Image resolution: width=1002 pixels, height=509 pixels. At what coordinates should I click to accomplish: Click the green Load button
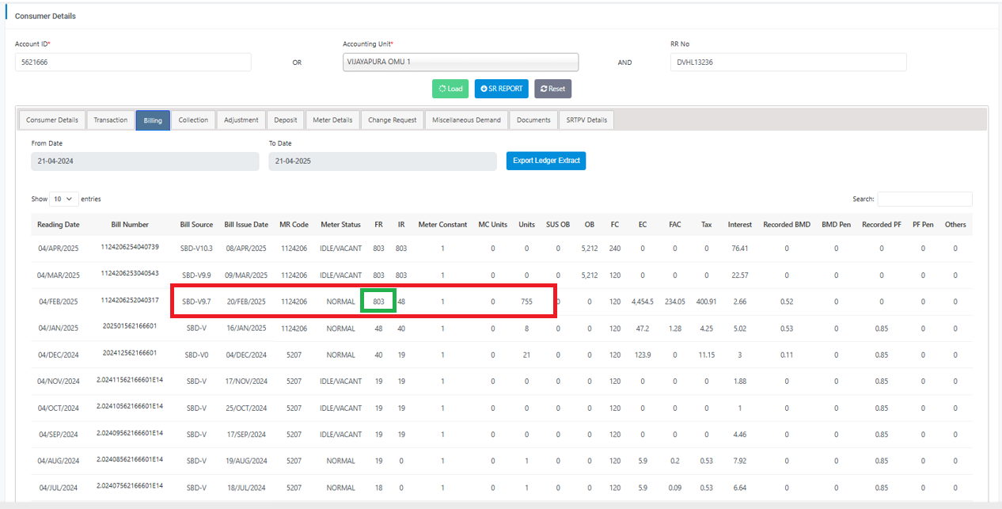[x=450, y=89]
